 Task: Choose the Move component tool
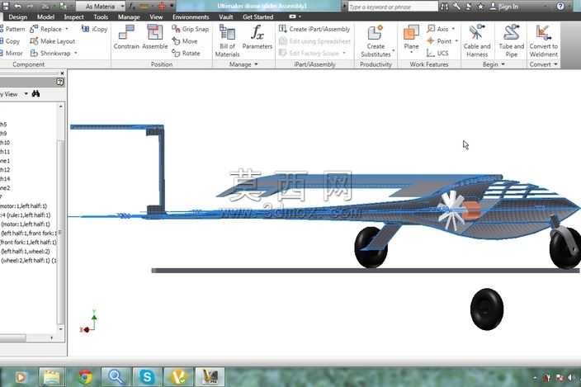coord(185,41)
